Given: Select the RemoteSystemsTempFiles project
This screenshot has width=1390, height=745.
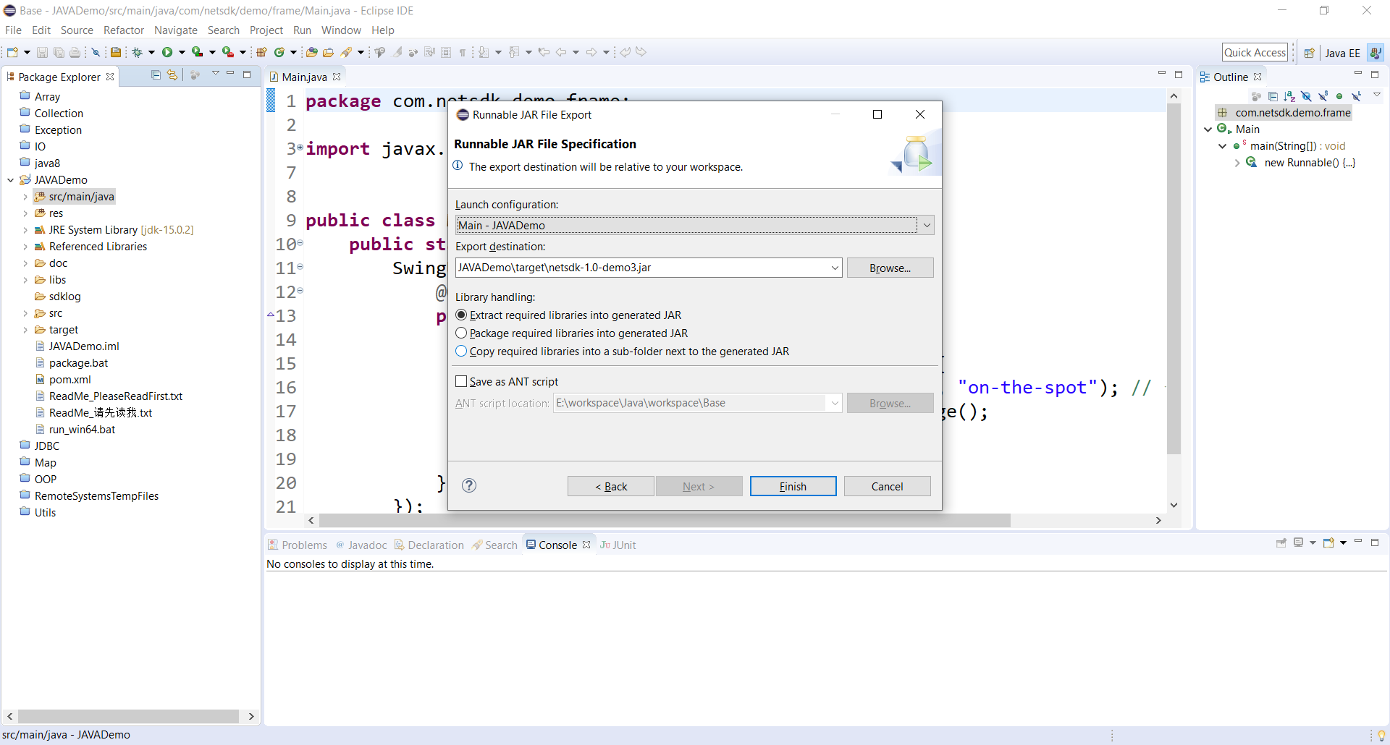Looking at the screenshot, I should (x=96, y=496).
